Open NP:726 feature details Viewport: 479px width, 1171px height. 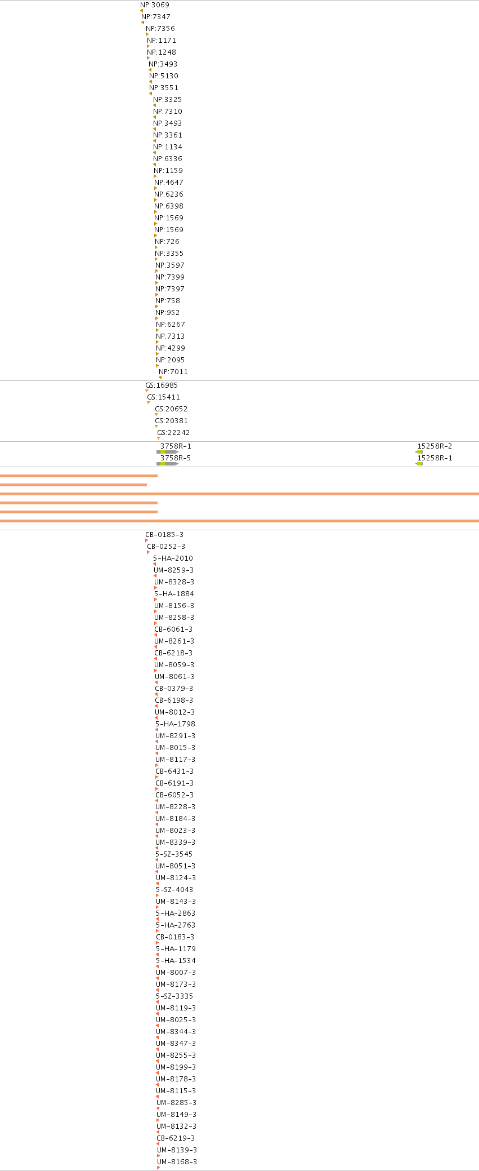click(167, 242)
